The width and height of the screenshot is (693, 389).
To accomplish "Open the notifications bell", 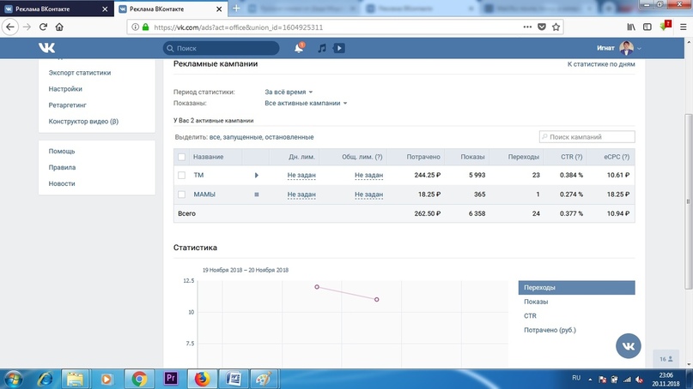I will click(x=299, y=48).
